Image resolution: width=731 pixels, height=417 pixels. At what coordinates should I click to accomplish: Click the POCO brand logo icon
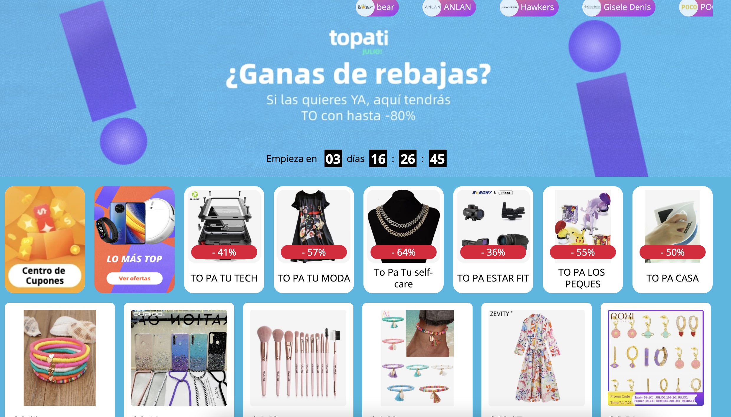(688, 7)
